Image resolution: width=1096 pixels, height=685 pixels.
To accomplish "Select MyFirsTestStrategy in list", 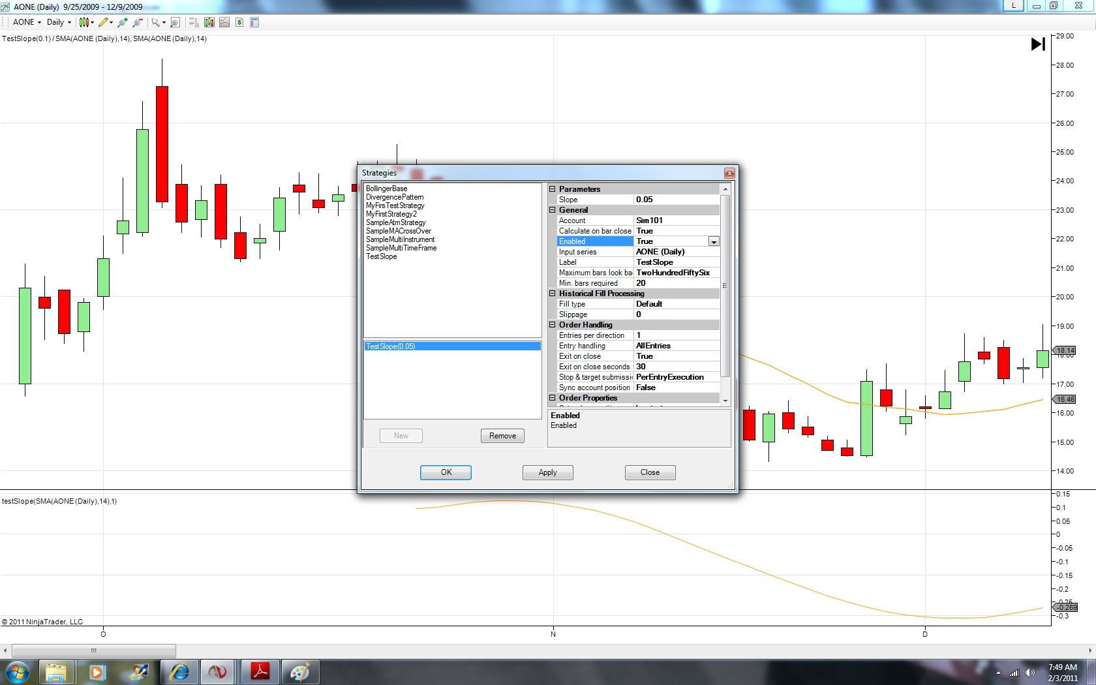I will tap(395, 205).
